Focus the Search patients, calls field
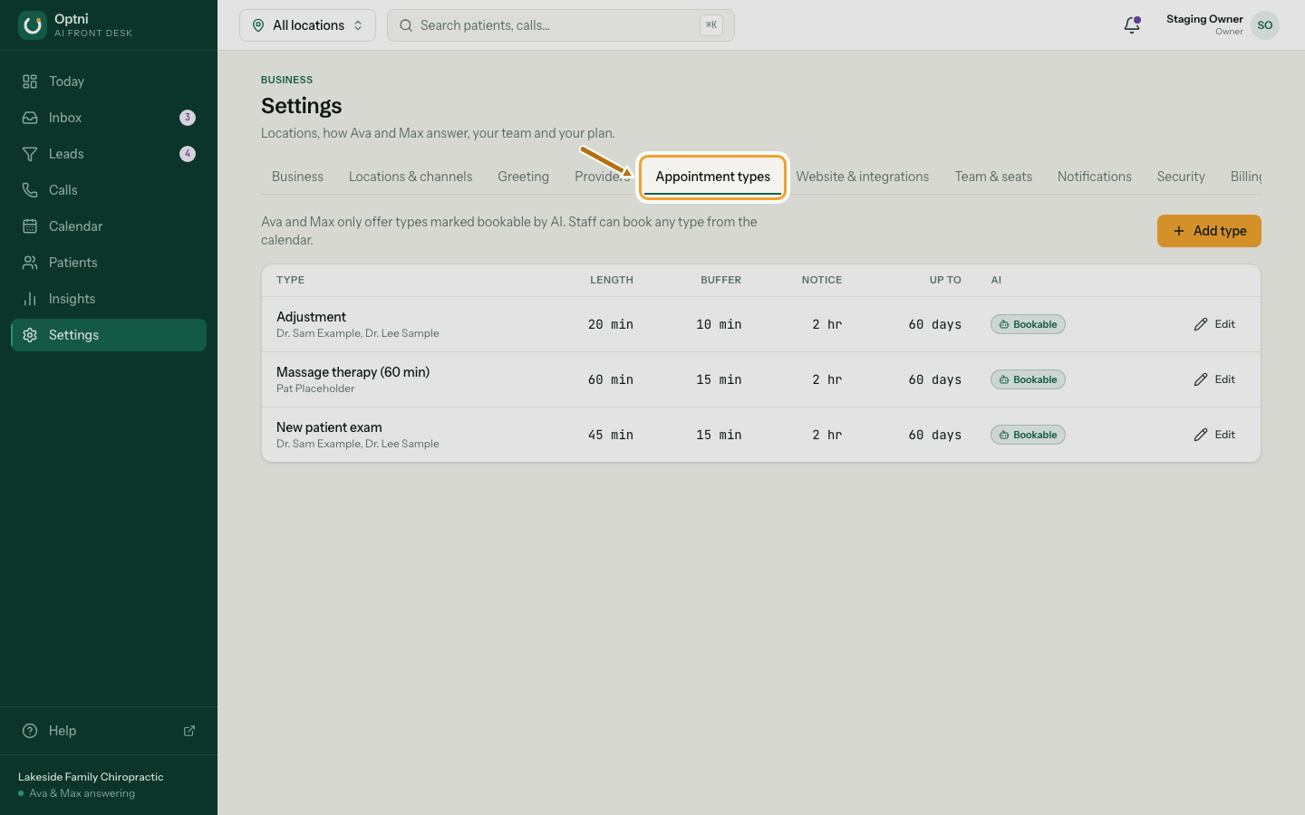Screen dimensions: 1305x815 tap(561, 25)
